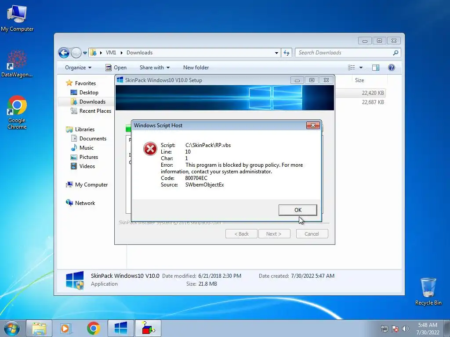
Task: Click the search magnifier icon
Action: point(396,53)
